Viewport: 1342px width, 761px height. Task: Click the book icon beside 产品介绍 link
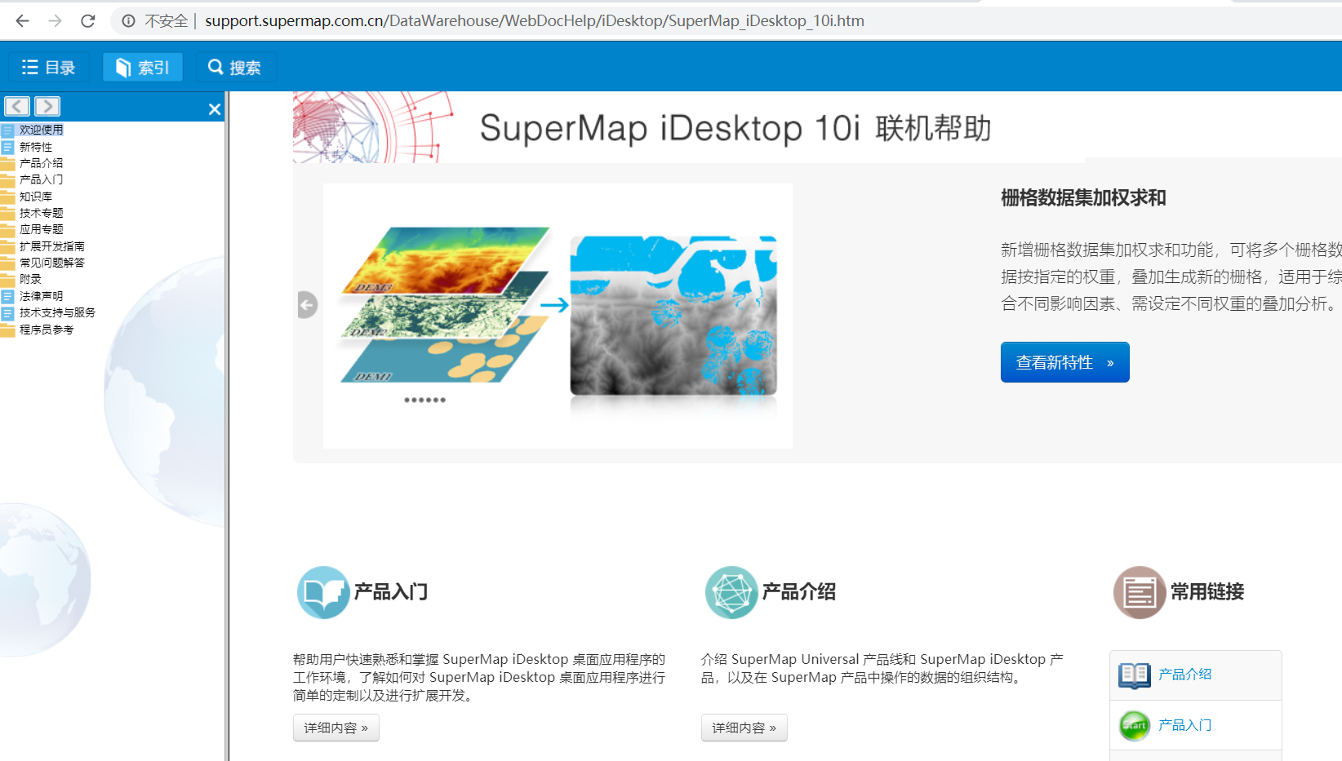coord(1134,675)
